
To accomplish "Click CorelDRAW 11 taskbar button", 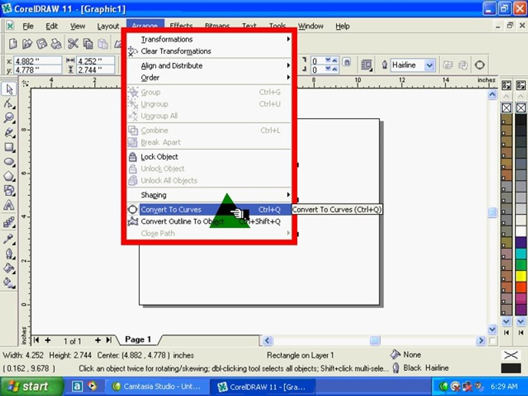I will pyautogui.click(x=263, y=387).
